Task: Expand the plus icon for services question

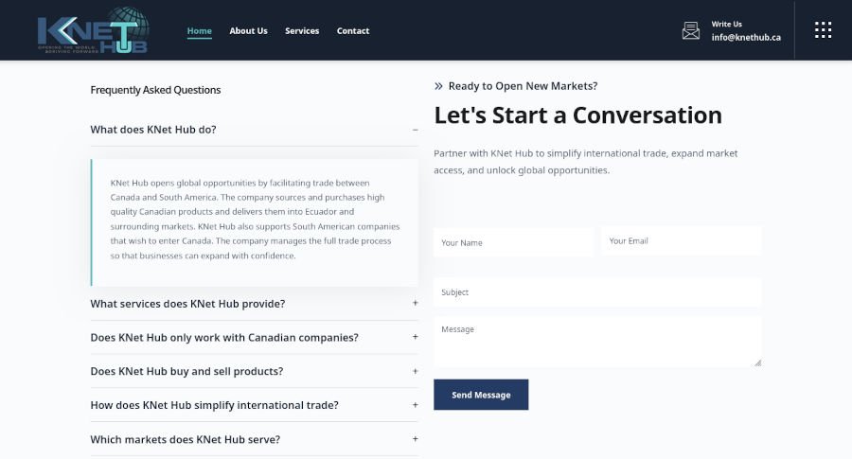Action: [416, 303]
